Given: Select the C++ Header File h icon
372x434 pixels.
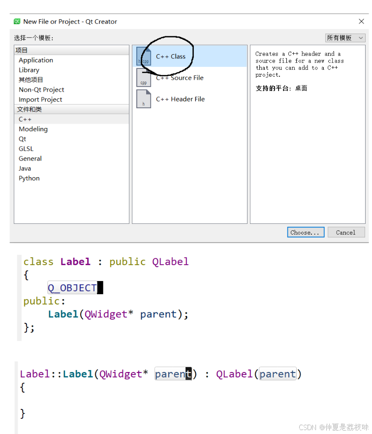Looking at the screenshot, I should (144, 99).
